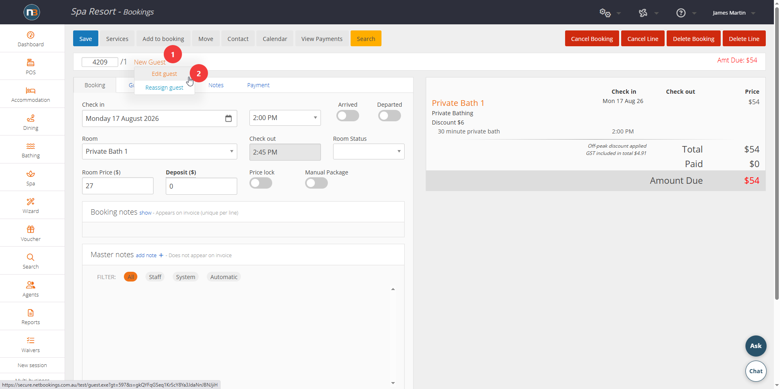Screen dimensions: 780x389
Task: Open the settings gears icon in the header
Action: point(605,13)
